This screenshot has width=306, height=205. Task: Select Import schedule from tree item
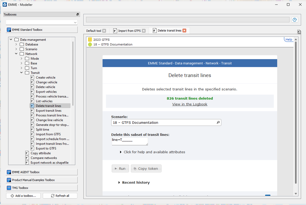52,139
